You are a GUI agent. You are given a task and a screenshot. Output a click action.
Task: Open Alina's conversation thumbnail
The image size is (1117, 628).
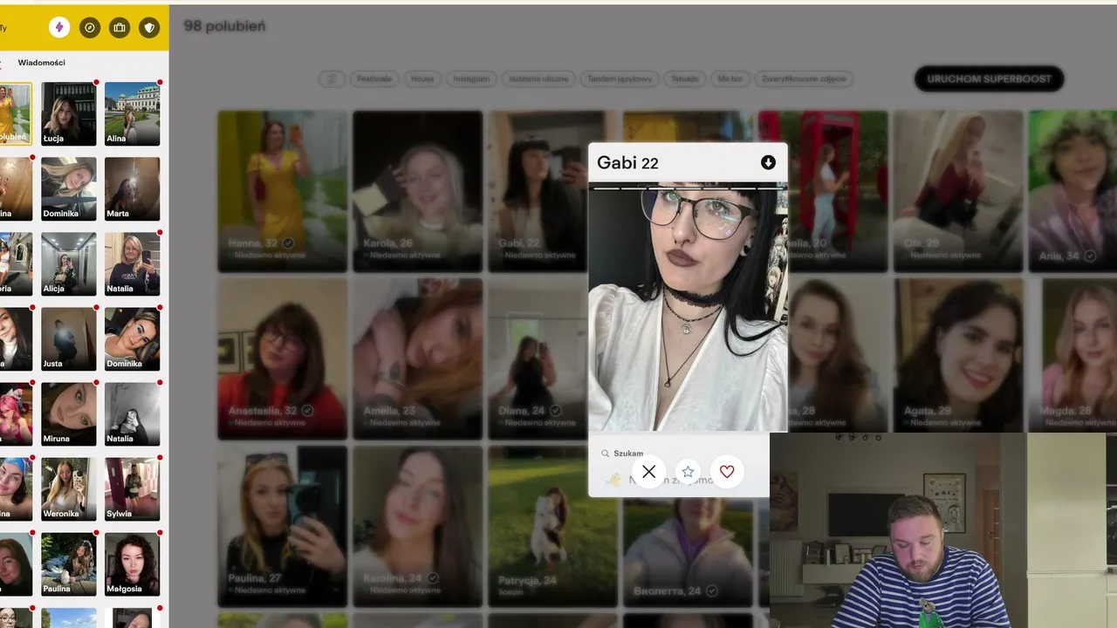click(x=133, y=113)
